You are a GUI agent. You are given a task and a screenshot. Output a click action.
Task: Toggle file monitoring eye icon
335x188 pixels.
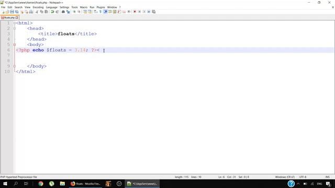click(x=129, y=11)
